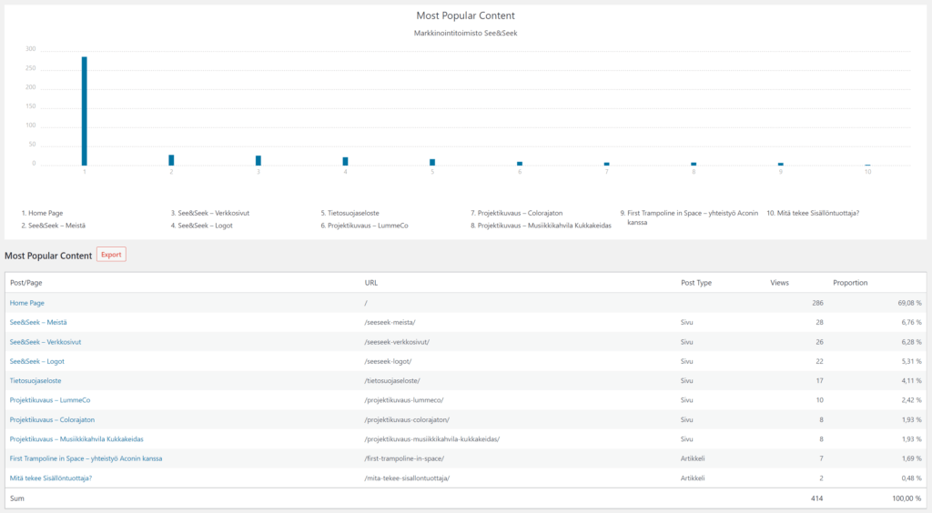Click legend entry '2. See&Seek – Meistä'
Viewport: 932px width, 513px height.
54,226
